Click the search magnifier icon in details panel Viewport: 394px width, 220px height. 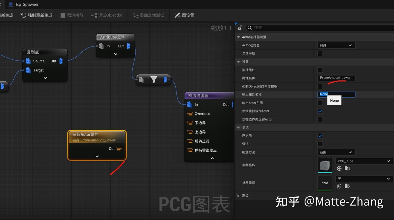pos(249,28)
